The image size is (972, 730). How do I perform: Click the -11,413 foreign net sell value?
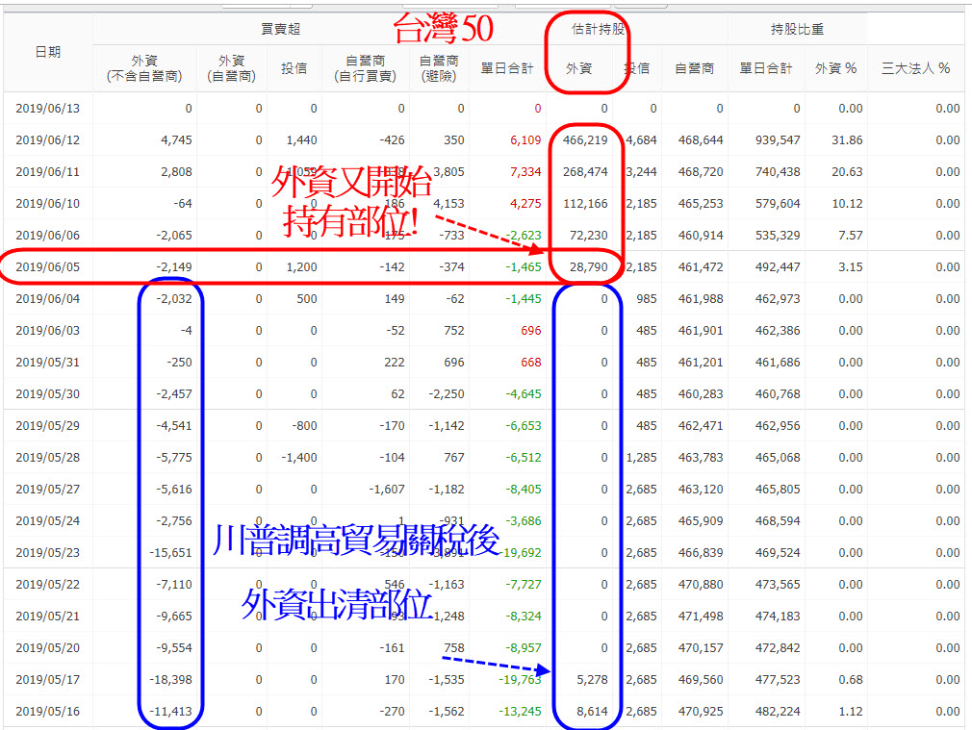click(170, 712)
